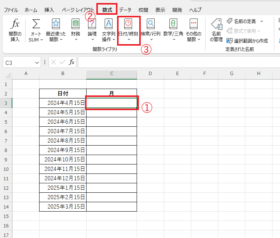Open 最近使った関数 star icon
280x238 pixels.
pyautogui.click(x=56, y=24)
